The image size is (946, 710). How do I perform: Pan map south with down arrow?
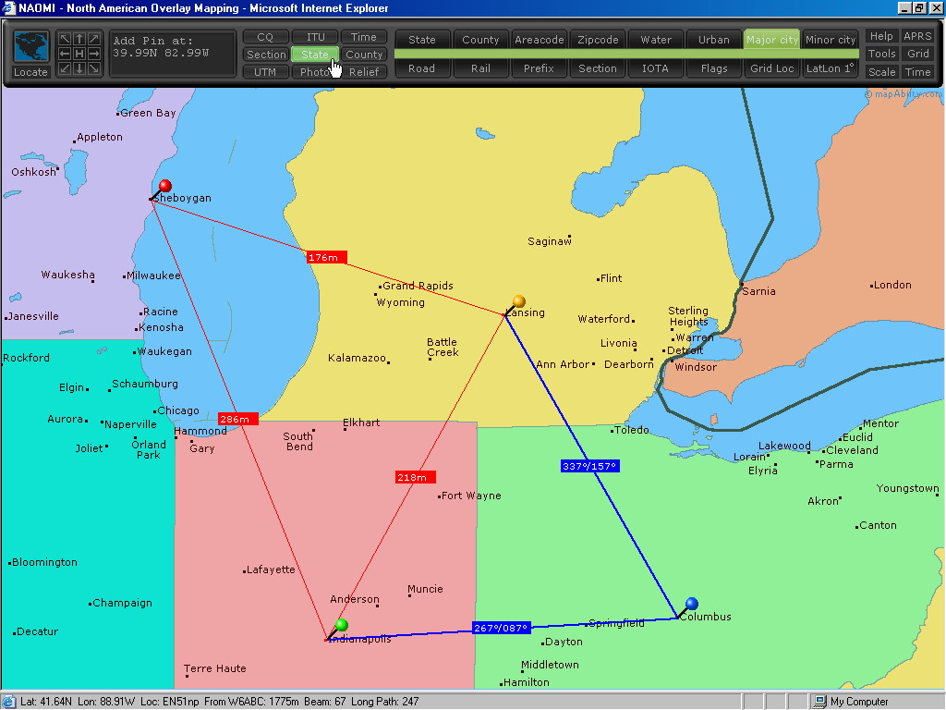(x=79, y=68)
